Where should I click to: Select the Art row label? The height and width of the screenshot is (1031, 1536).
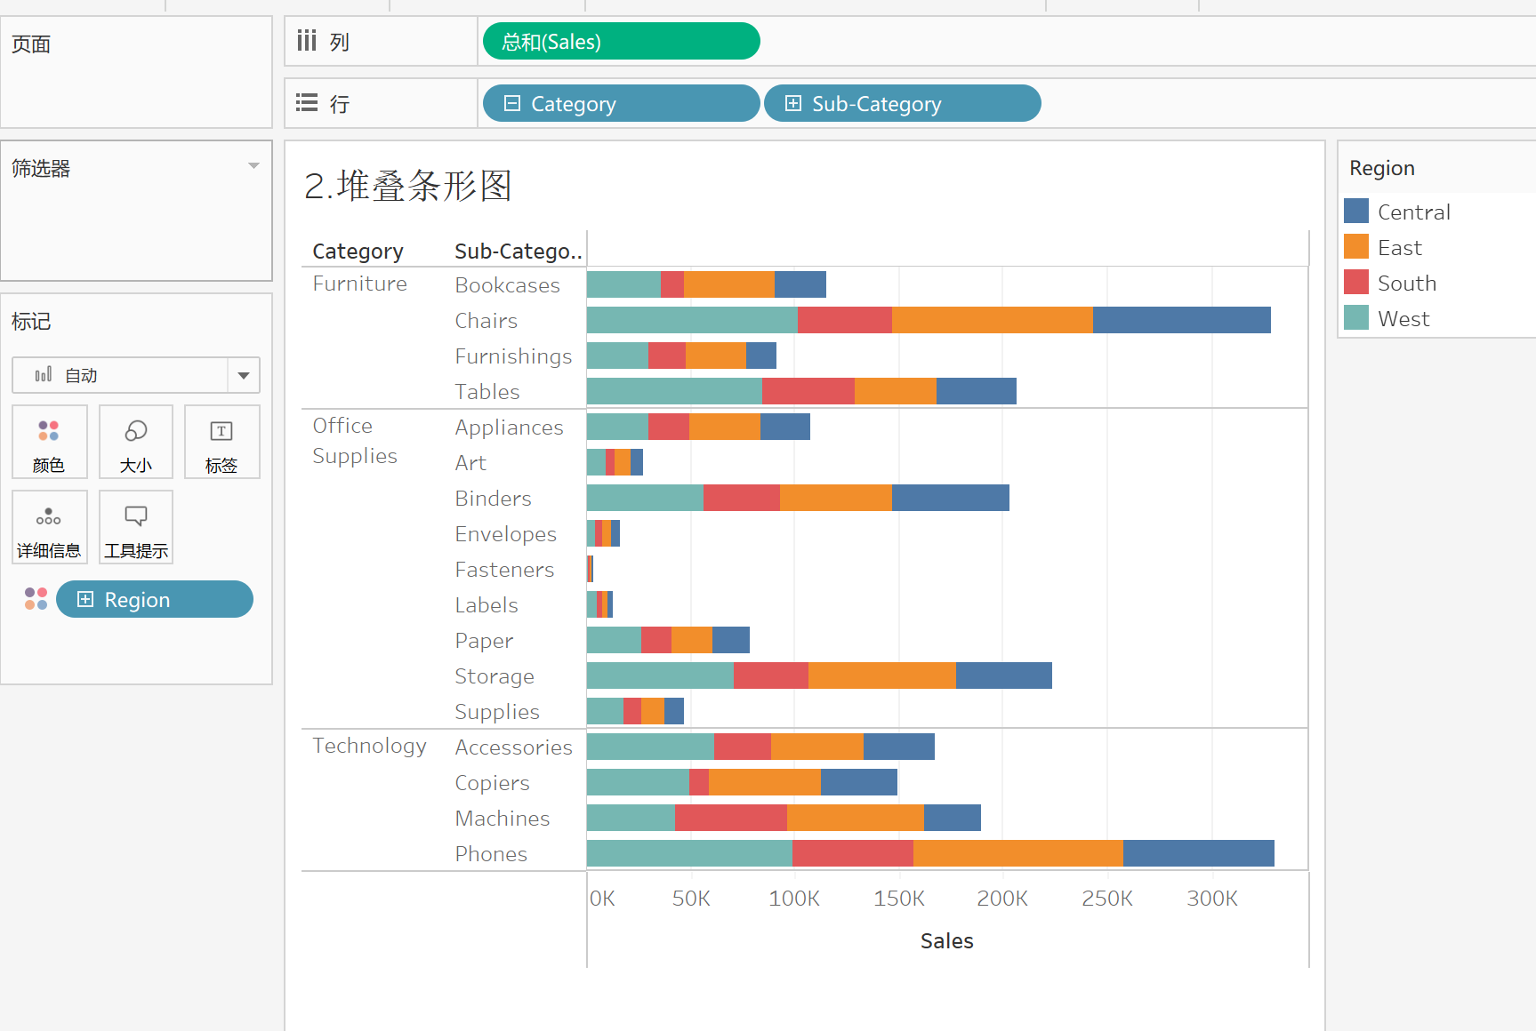click(x=470, y=463)
